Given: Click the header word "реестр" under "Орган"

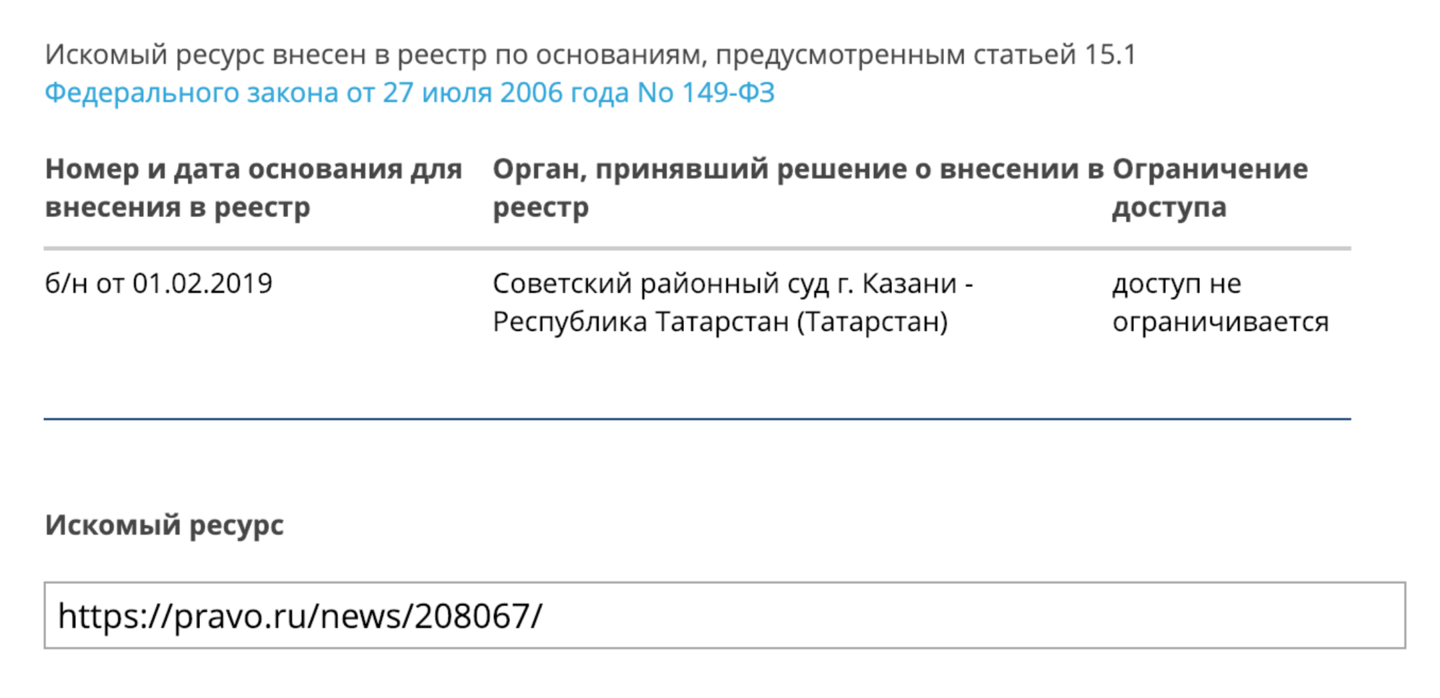Looking at the screenshot, I should 541,207.
